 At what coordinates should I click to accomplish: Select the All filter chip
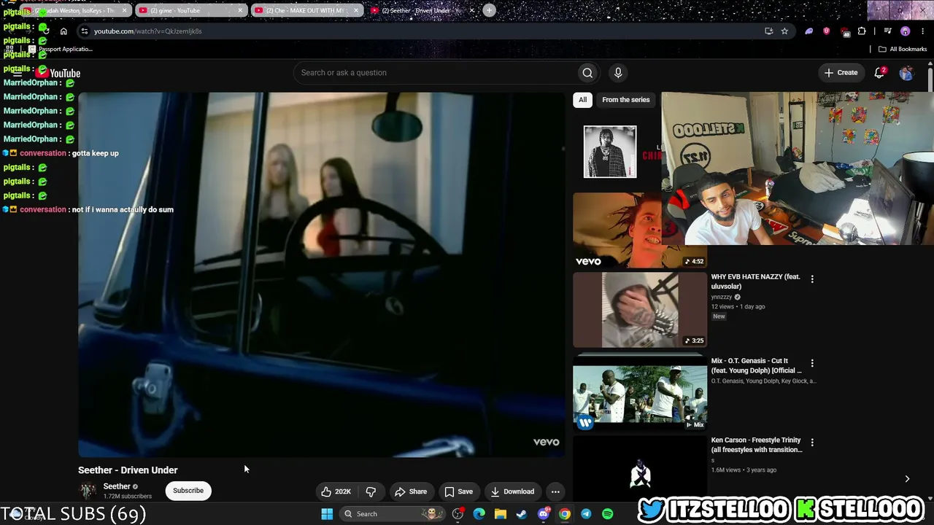click(x=582, y=100)
